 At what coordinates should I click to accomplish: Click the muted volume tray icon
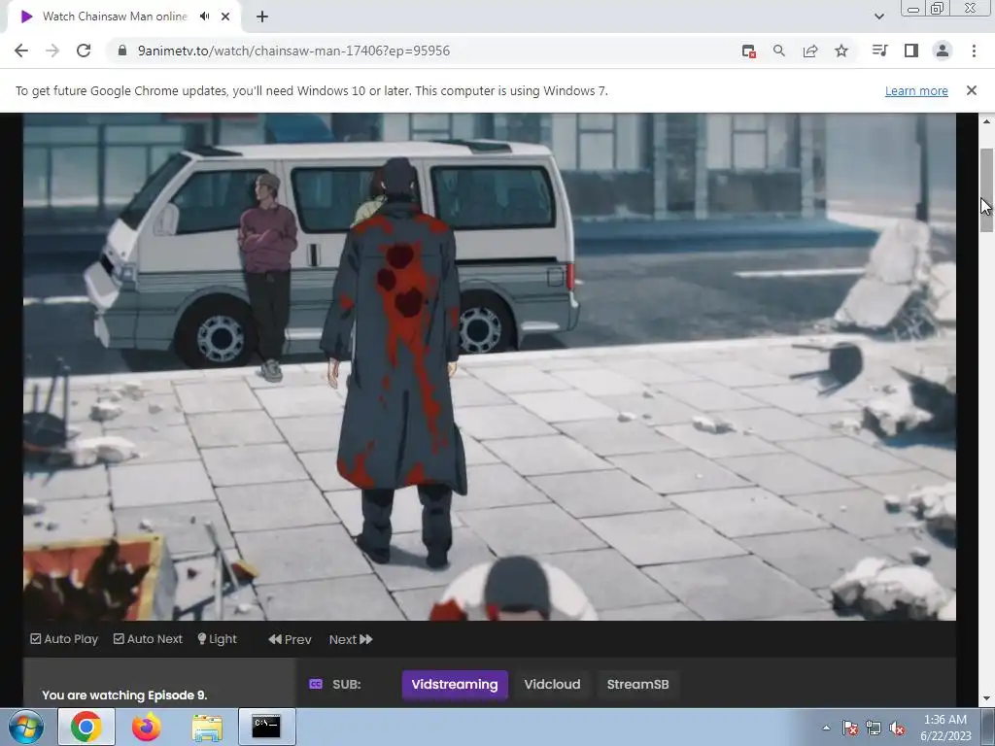897,728
